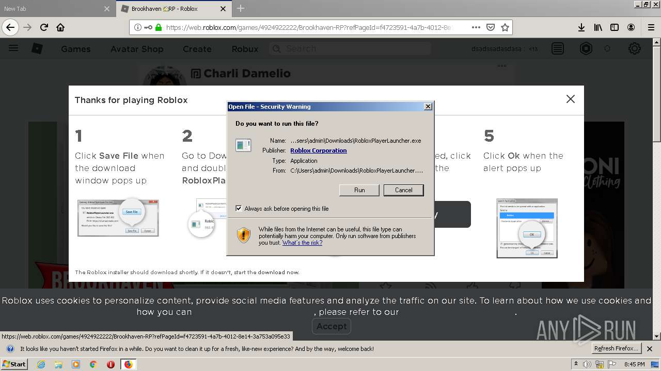Open the Roblox settings gear icon
Screen dimensions: 661x371
(x=634, y=48)
